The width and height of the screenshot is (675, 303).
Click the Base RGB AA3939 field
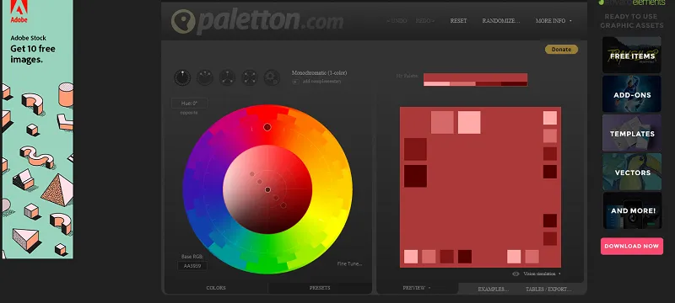point(192,266)
